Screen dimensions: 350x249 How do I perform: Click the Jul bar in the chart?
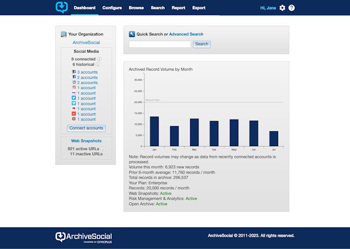[x=274, y=139]
